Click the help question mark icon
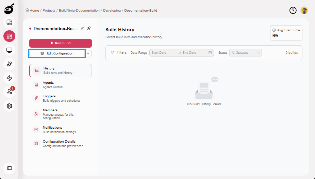The width and height of the screenshot is (315, 179). [x=293, y=10]
